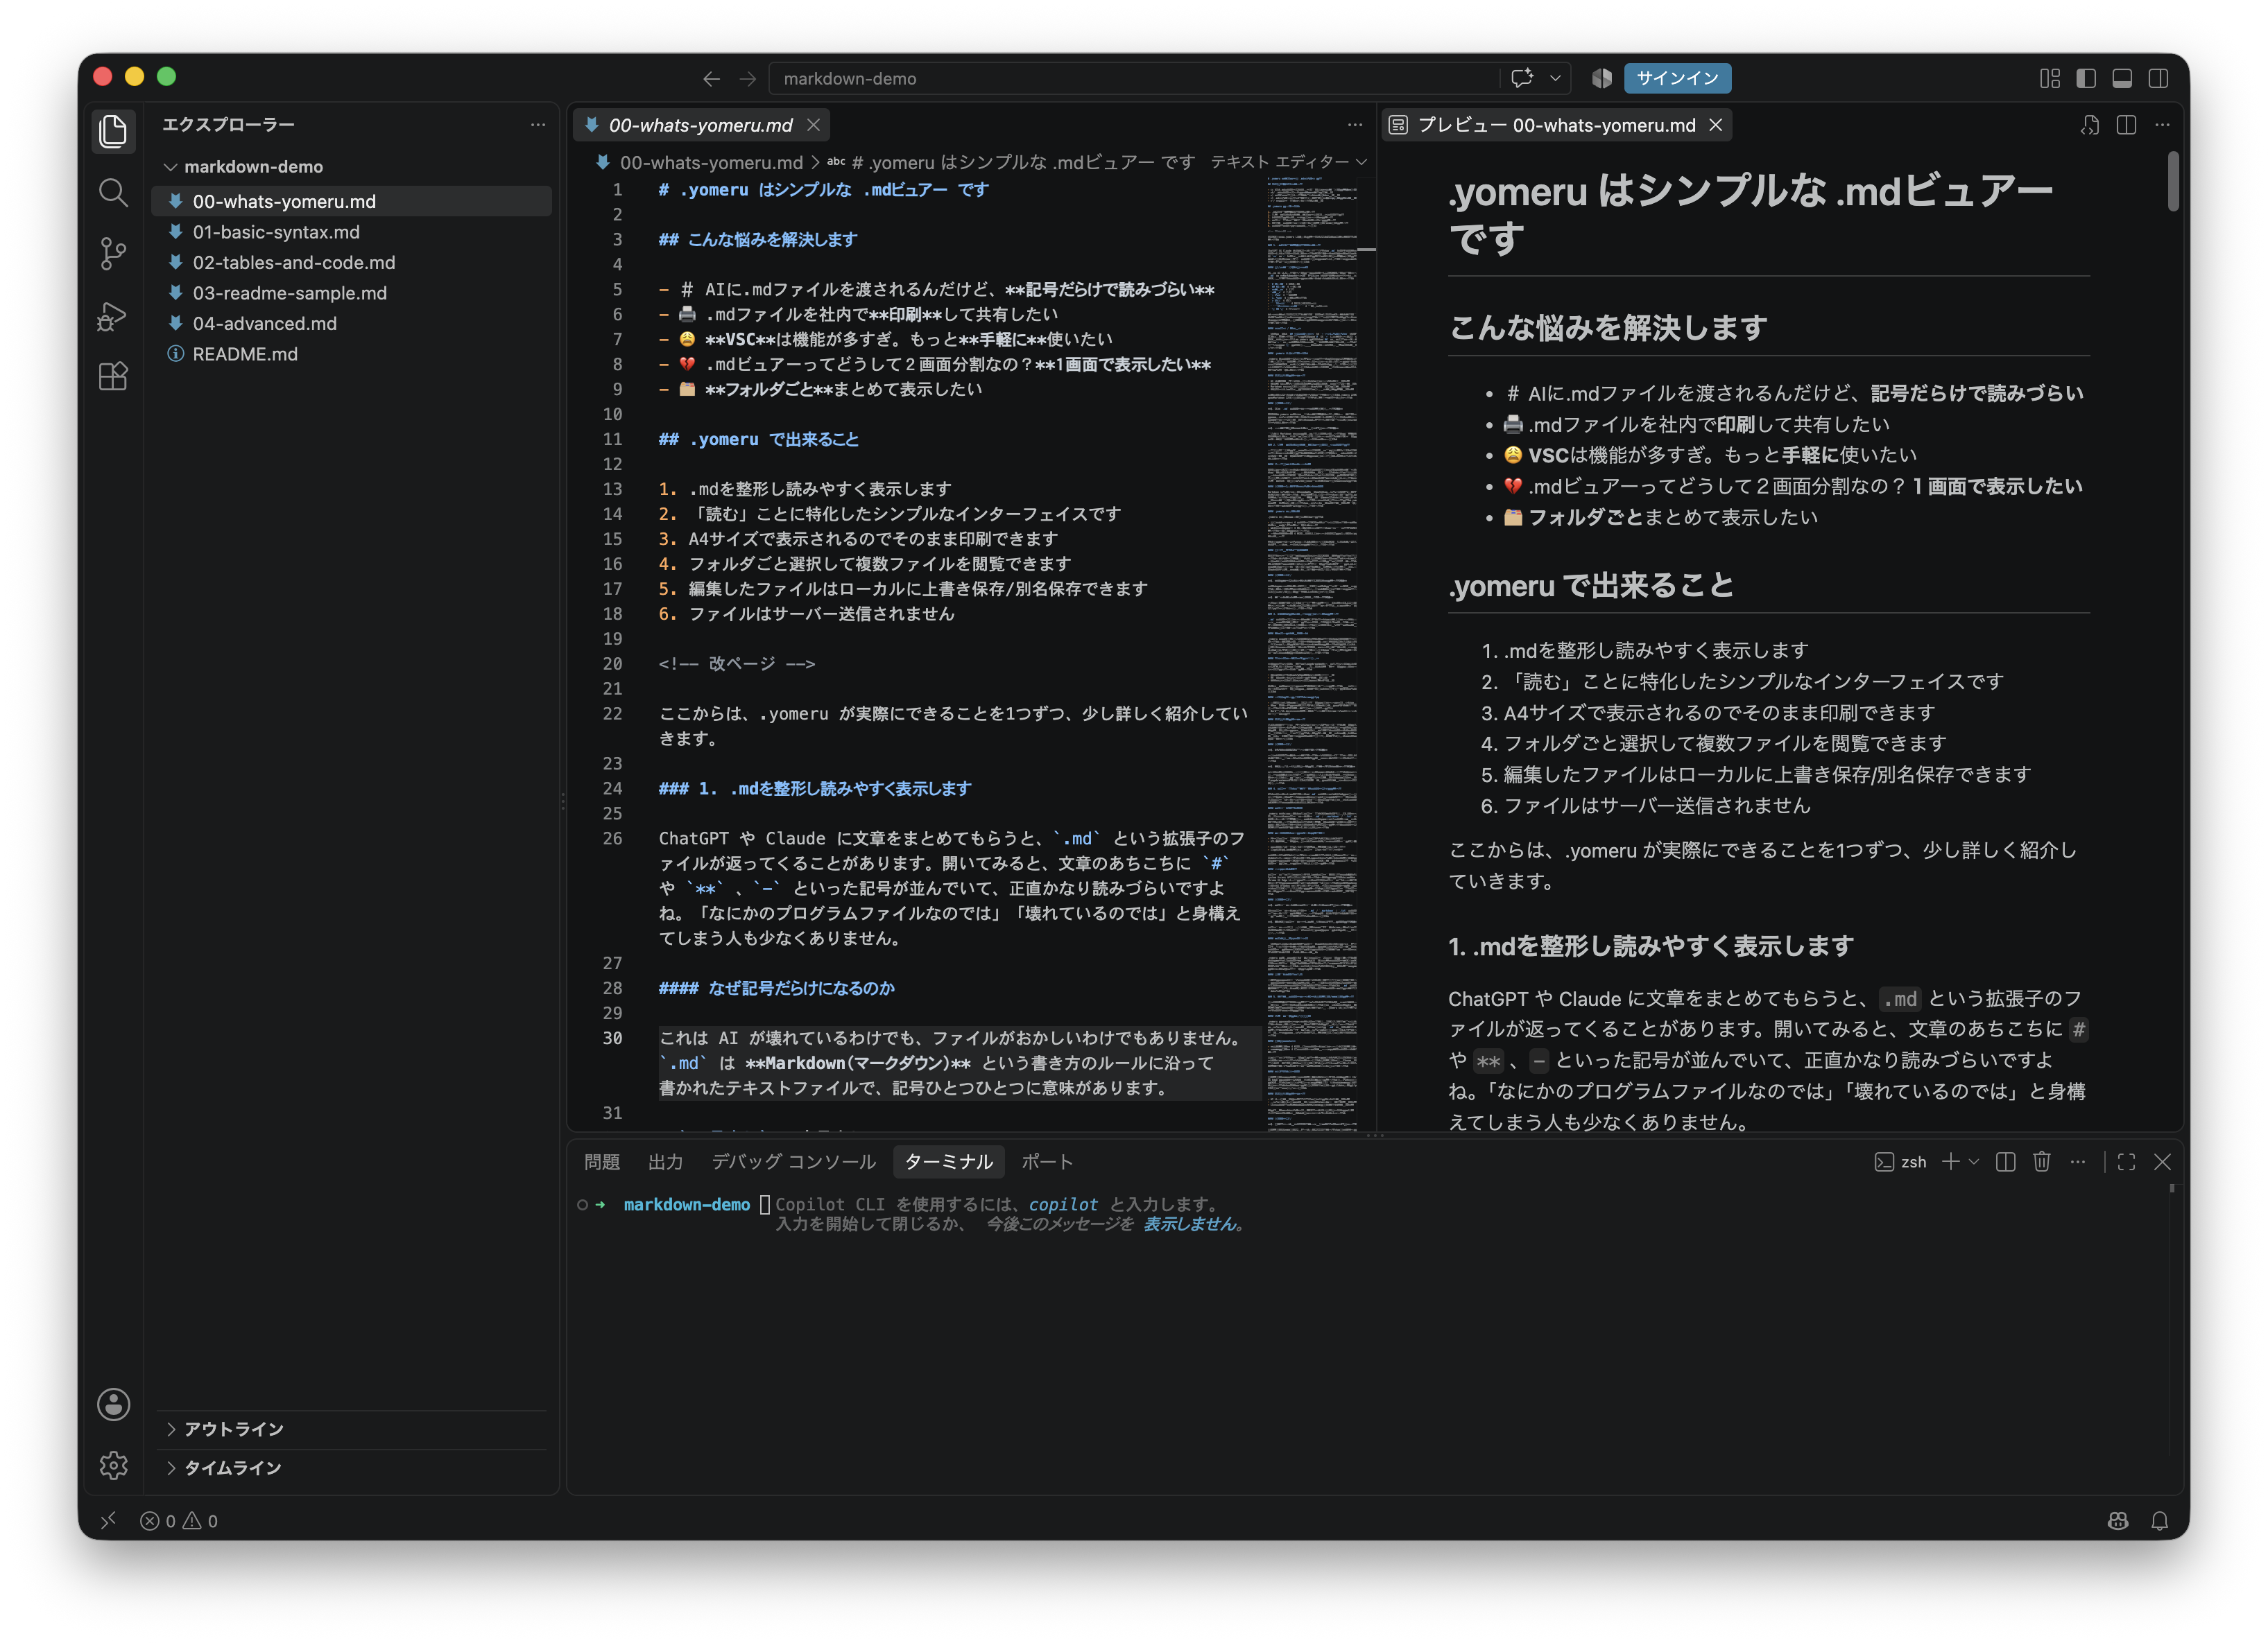This screenshot has height=1643, width=2268.
Task: Open more actions for the editor group
Action: 1355,125
